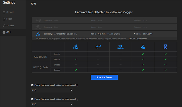Image resolution: width=182 pixels, height=107 pixels.
Task: Select the Folder settings tab
Action: point(9,19)
